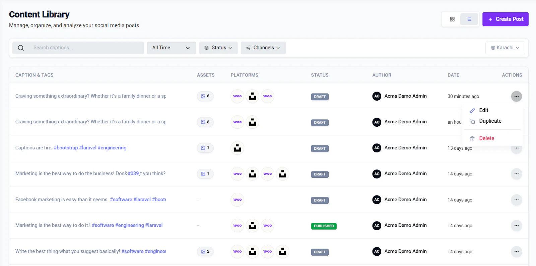The image size is (536, 266).
Task: Open actions for the 'Don&#039;t you think' post
Action: [516, 174]
